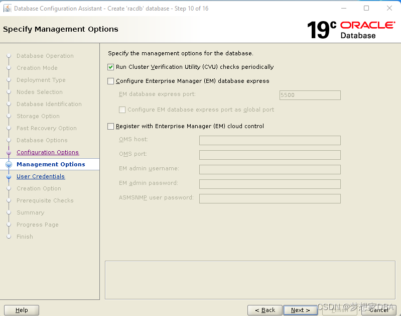Viewport: 401px width, 316px height.
Task: Click the Java app icon in title bar
Action: tap(7, 9)
